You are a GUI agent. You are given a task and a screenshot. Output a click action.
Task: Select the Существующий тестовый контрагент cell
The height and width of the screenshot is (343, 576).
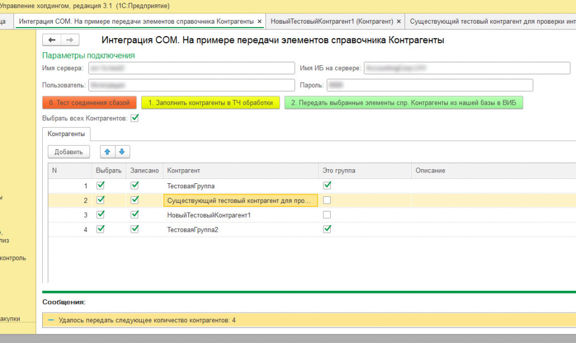(x=241, y=201)
